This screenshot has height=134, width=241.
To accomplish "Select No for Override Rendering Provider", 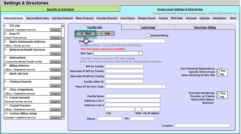I will 219,97.
